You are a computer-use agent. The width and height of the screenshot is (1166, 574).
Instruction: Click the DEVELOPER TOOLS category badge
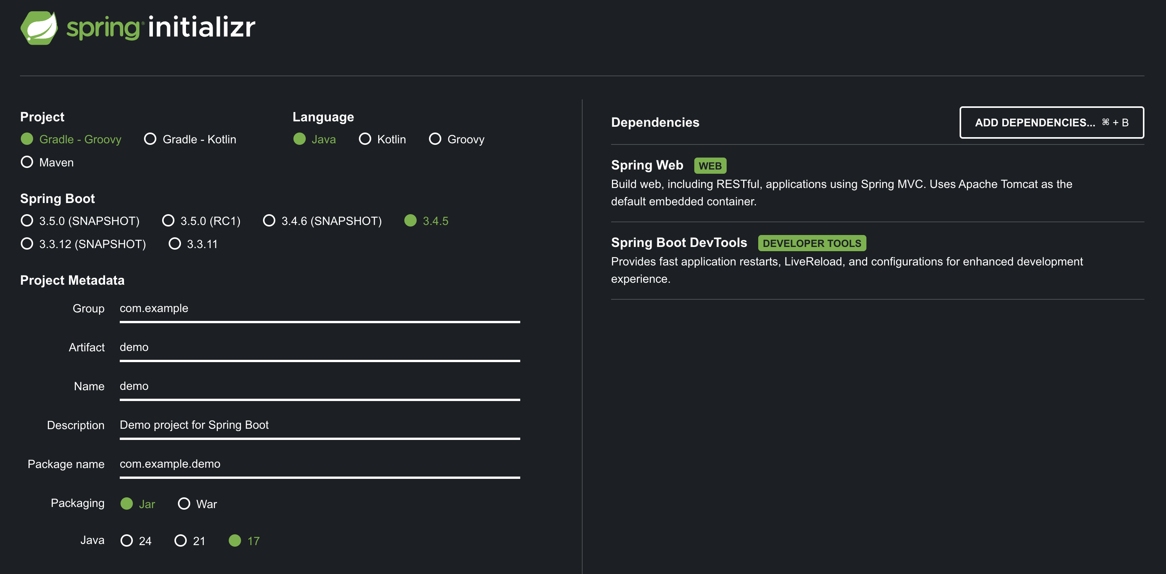812,243
